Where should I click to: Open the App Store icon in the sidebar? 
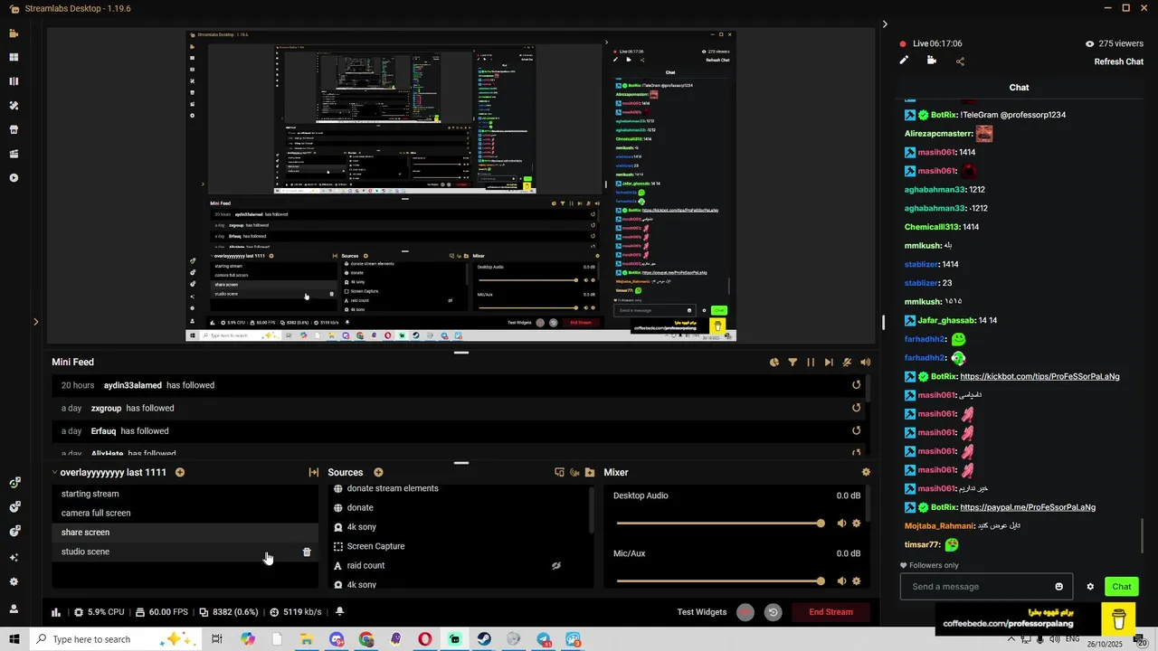pyautogui.click(x=14, y=129)
